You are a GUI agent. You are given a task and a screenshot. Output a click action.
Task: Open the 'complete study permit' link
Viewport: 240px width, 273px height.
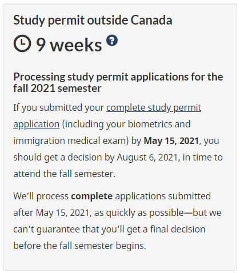coord(154,107)
